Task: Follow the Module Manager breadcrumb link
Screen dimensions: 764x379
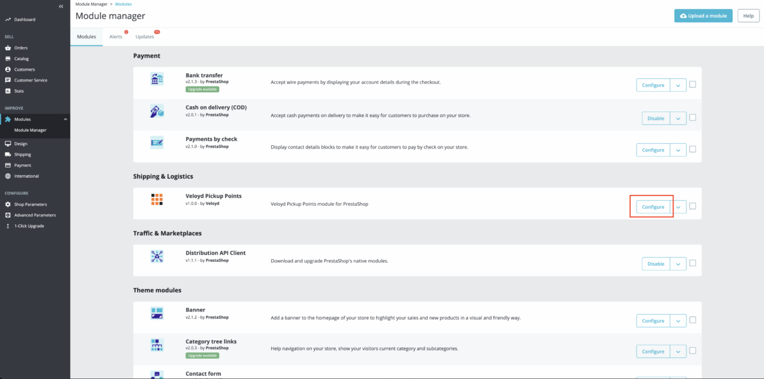Action: [x=91, y=4]
